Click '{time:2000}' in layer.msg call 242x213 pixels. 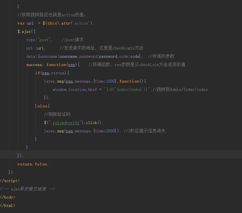tap(105, 131)
